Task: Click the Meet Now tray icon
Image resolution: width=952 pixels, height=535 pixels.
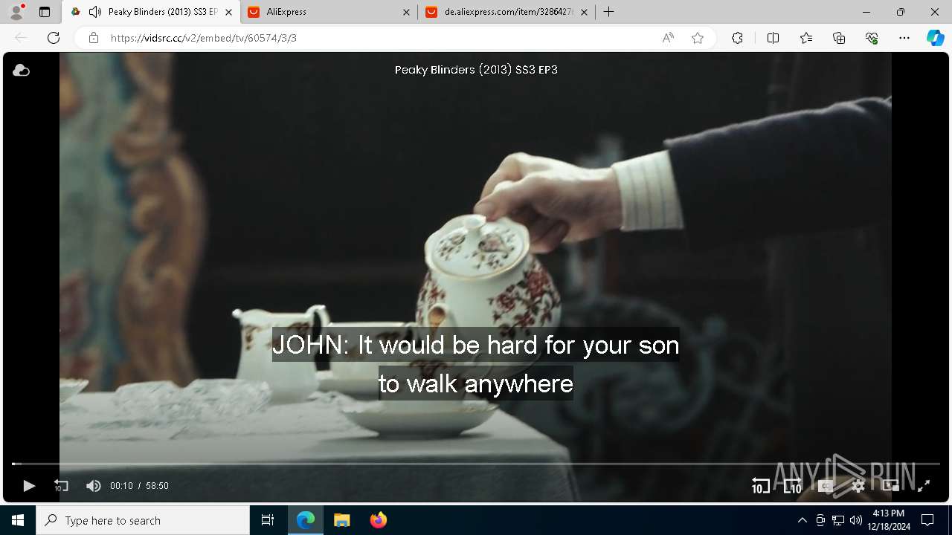Action: tap(820, 520)
